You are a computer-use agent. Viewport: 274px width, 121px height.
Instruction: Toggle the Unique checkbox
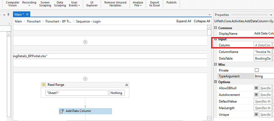[256, 115]
